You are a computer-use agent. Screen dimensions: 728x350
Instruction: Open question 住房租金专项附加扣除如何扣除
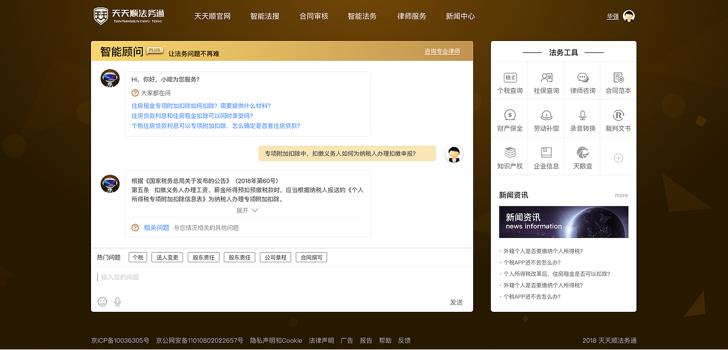pyautogui.click(x=201, y=106)
